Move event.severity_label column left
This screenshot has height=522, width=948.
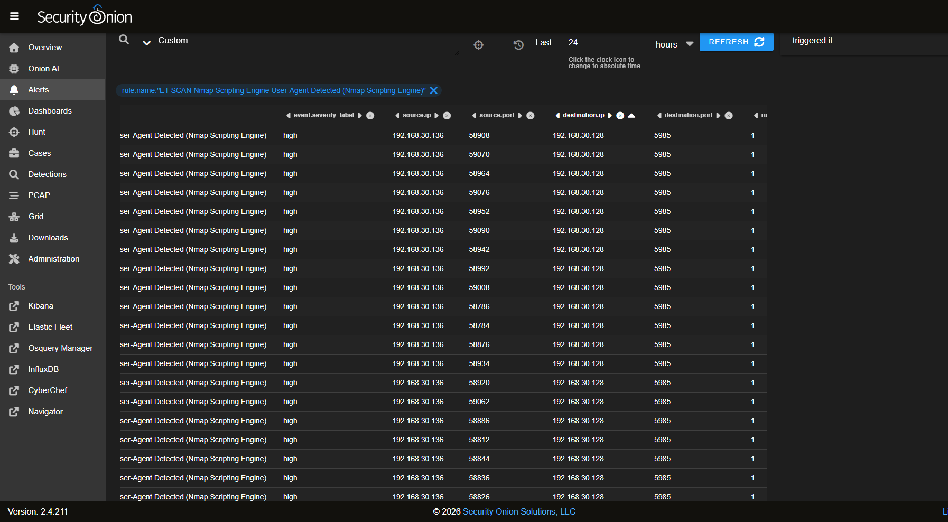(289, 115)
